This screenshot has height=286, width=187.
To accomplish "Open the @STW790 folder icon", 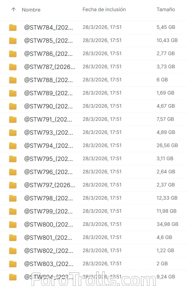I will [x=13, y=106].
